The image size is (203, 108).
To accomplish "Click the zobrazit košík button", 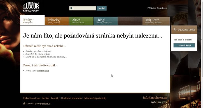I will tap(184, 45).
